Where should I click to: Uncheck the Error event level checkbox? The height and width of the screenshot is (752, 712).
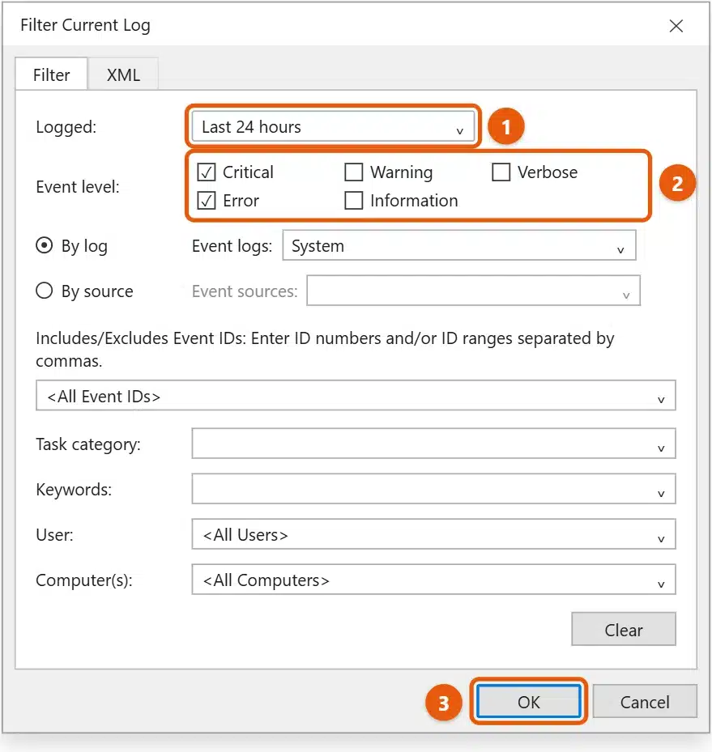pos(207,201)
